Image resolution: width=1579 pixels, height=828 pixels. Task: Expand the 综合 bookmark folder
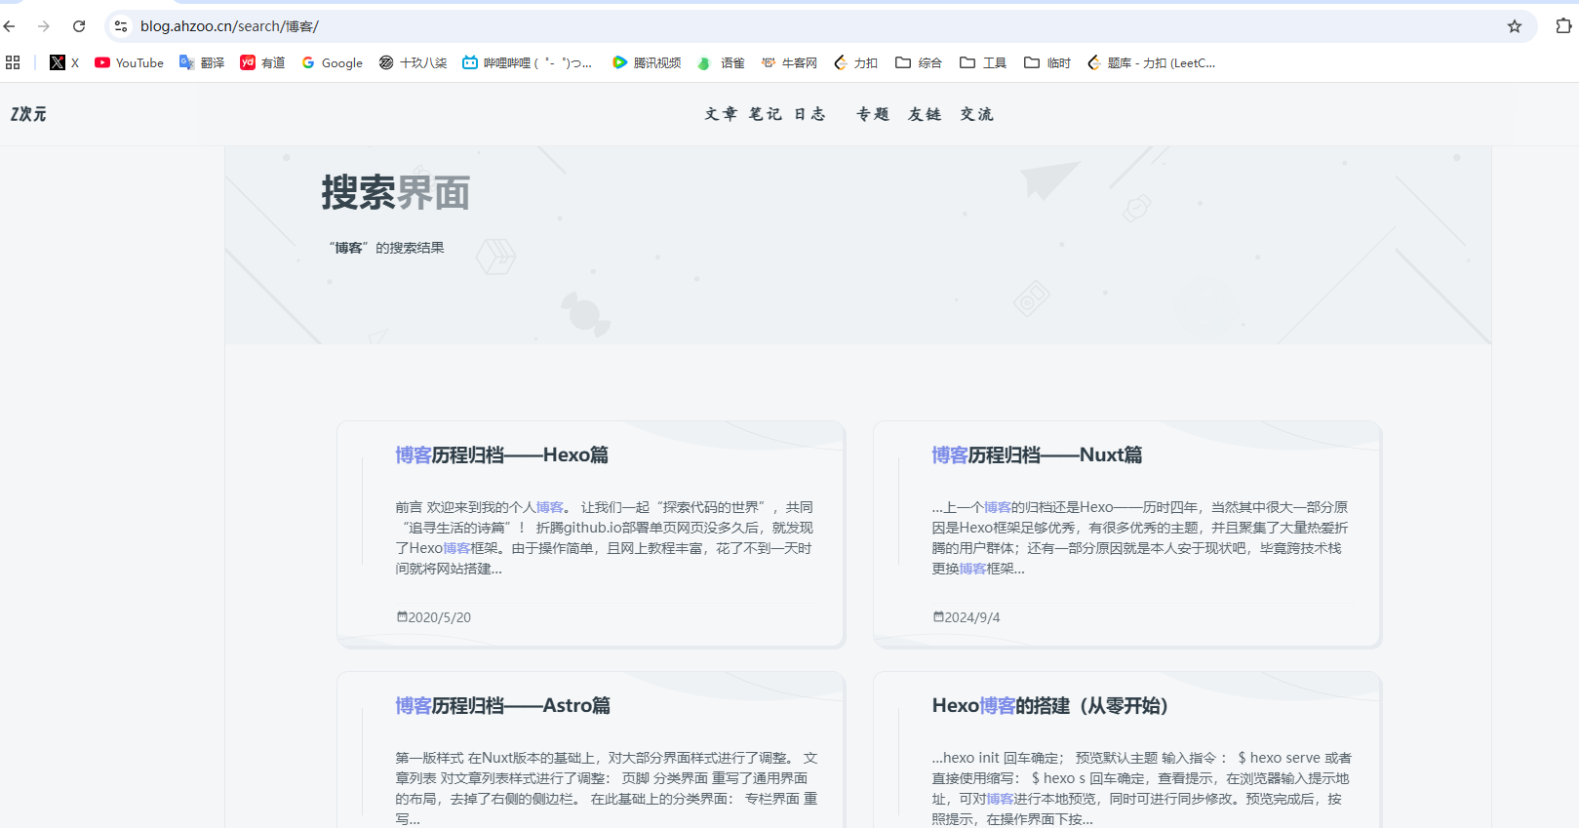(x=919, y=62)
